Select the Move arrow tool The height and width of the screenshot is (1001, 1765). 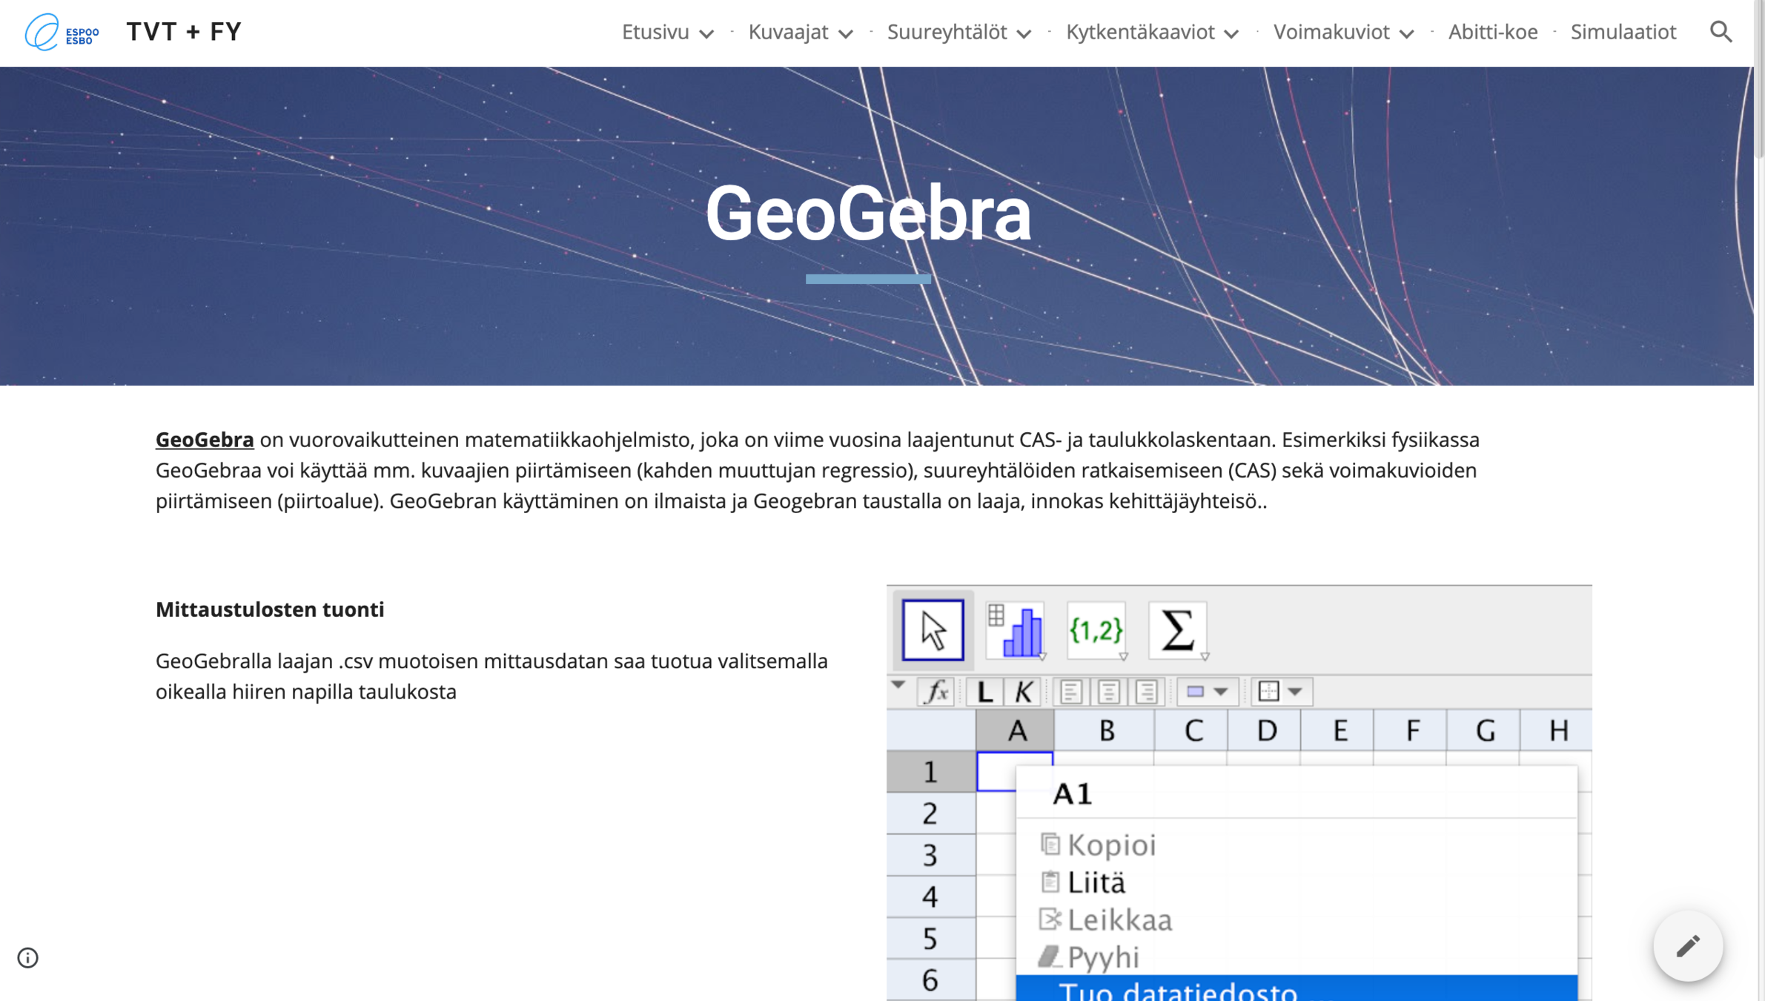click(x=933, y=630)
